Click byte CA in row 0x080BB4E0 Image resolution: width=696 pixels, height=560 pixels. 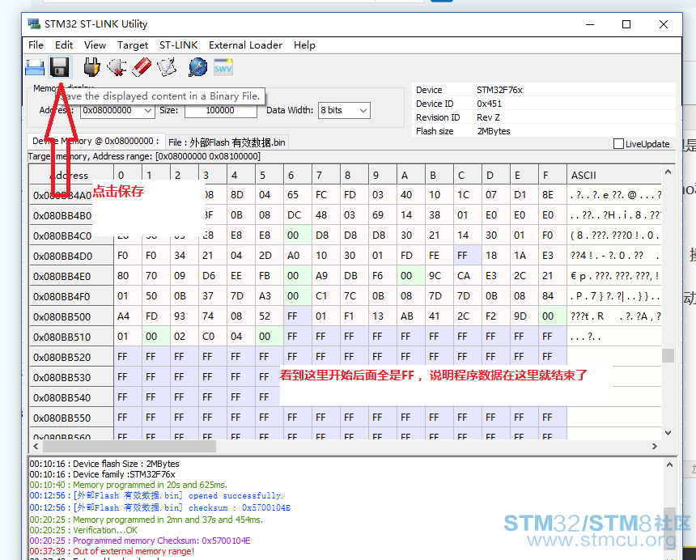[468, 276]
